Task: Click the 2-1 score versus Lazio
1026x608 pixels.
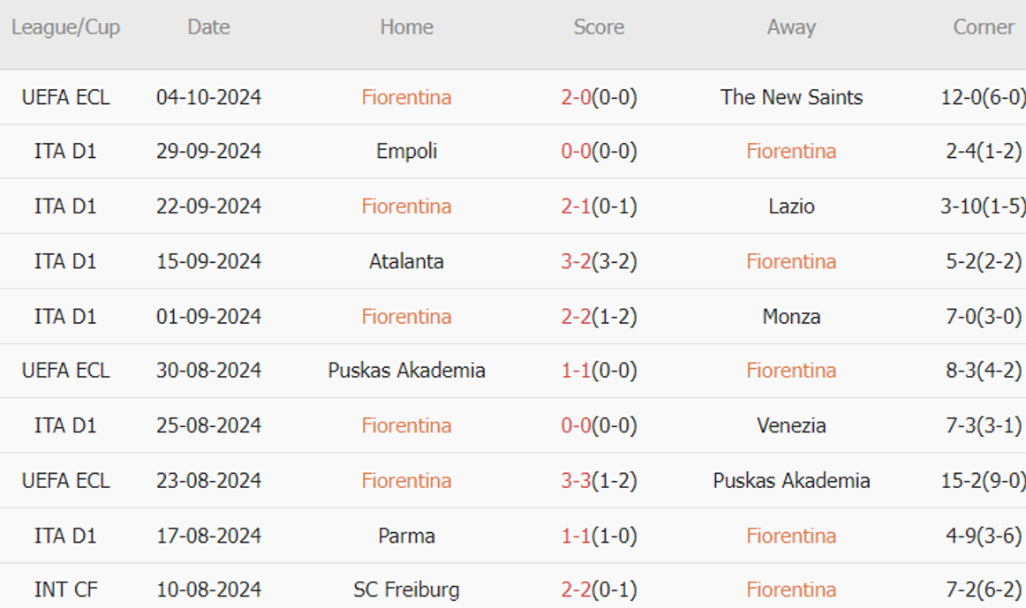Action: (576, 206)
